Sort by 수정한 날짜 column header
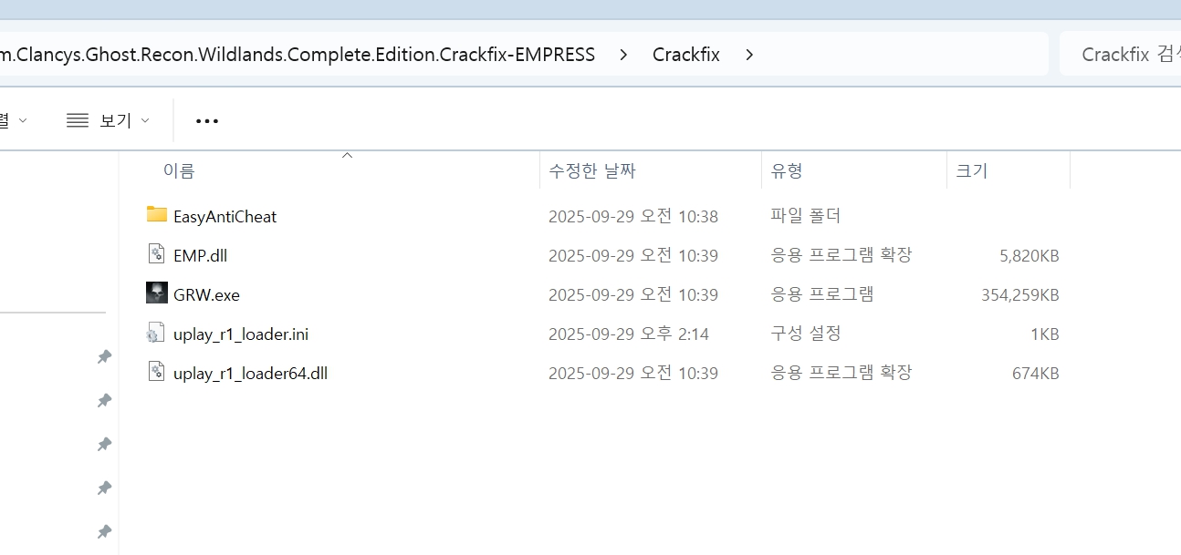This screenshot has width=1181, height=555. (x=592, y=170)
